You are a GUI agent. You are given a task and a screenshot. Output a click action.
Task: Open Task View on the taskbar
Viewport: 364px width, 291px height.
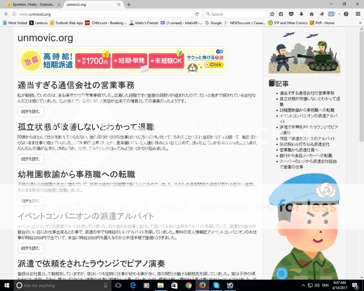(118, 285)
